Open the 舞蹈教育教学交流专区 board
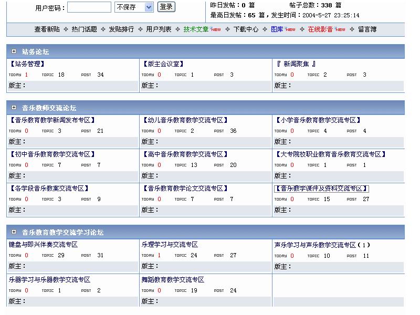 point(173,280)
